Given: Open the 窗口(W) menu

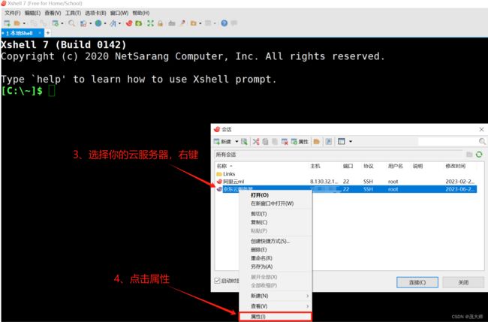Looking at the screenshot, I should point(119,13).
